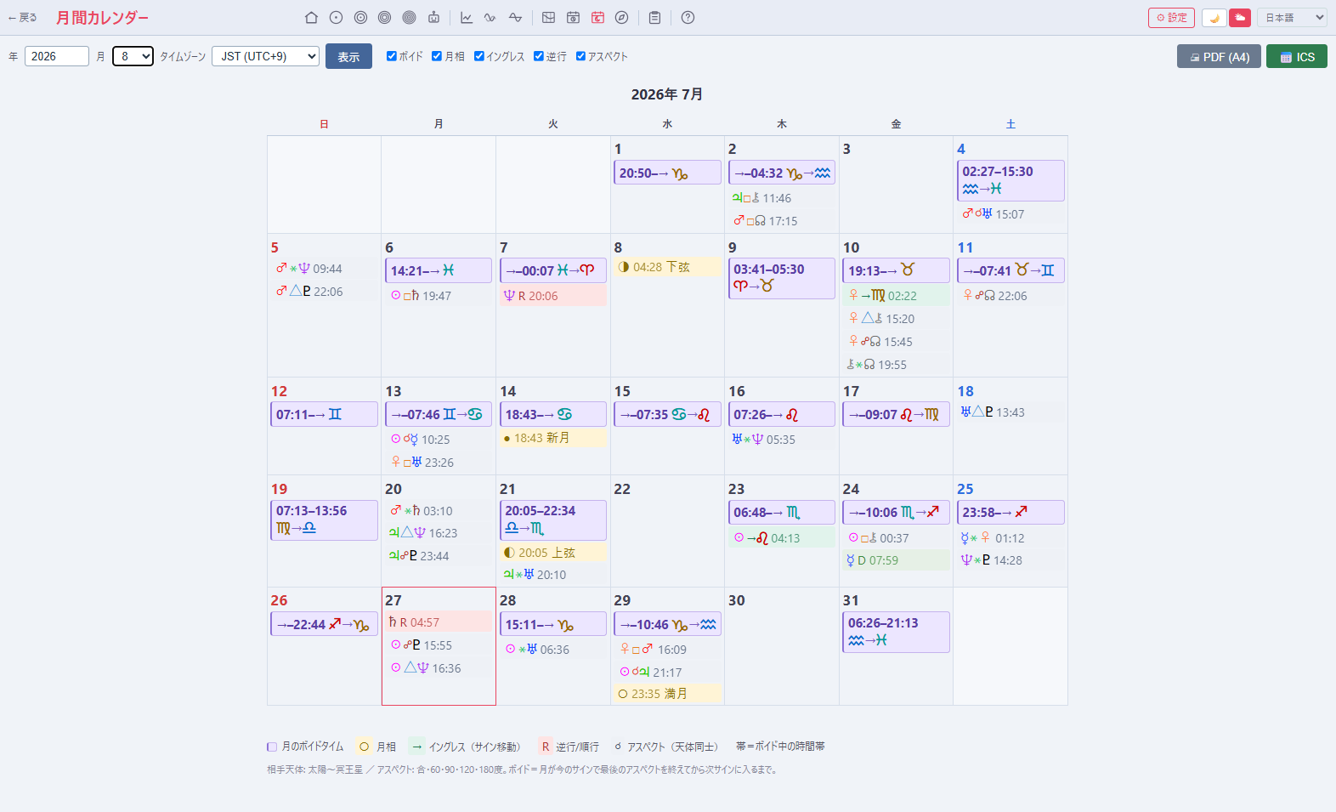The image size is (1336, 812).
Task: Select the red moon calendar icon
Action: 597,18
